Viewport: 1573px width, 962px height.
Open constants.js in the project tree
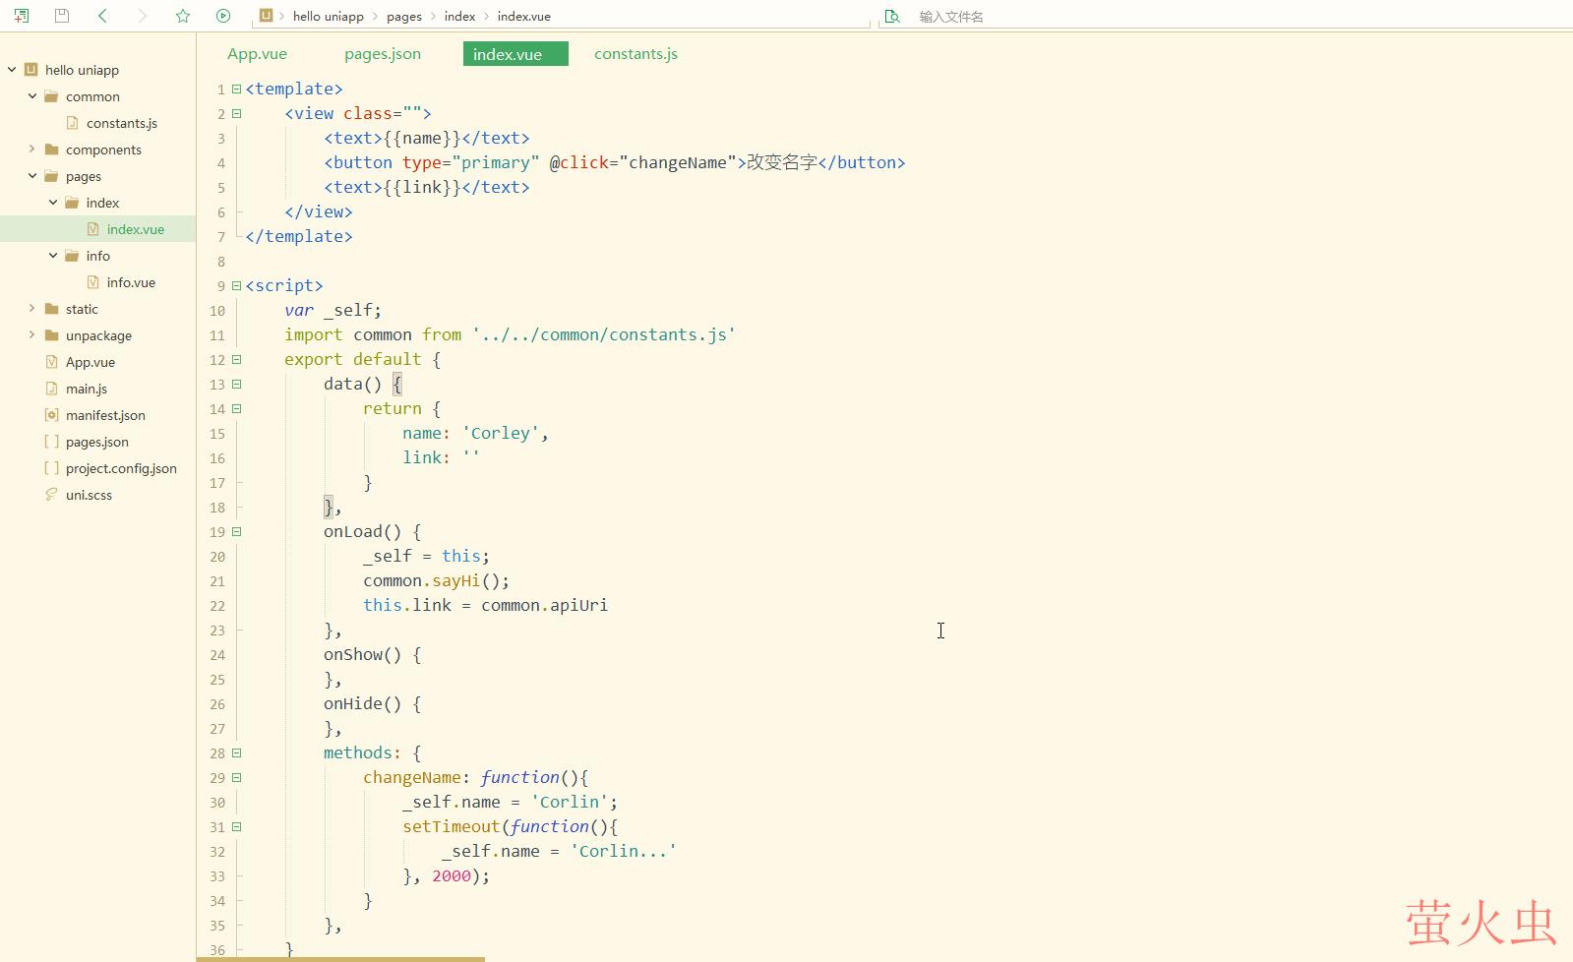(122, 123)
